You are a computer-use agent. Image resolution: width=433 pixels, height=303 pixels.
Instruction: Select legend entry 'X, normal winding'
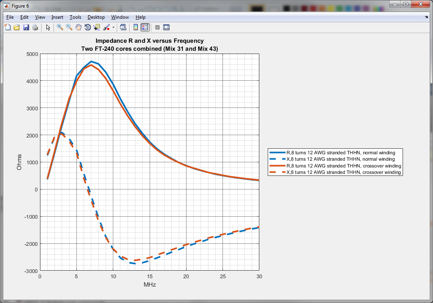pyautogui.click(x=341, y=159)
